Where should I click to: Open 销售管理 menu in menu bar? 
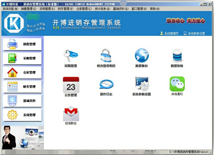(29, 9)
